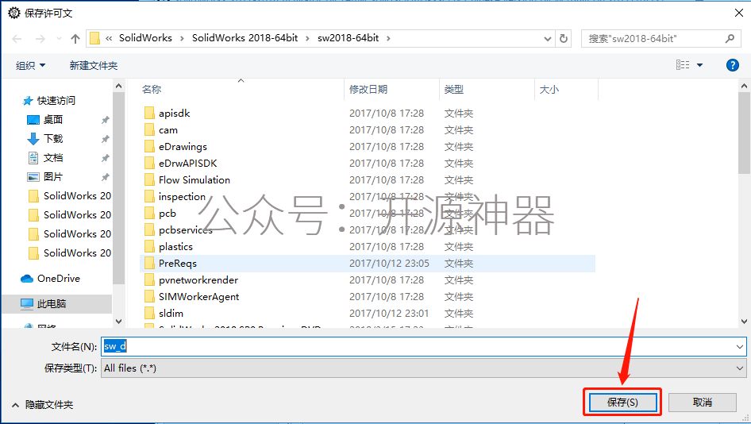Open the 保存类型 All files dropdown
The width and height of the screenshot is (751, 424).
pyautogui.click(x=423, y=368)
